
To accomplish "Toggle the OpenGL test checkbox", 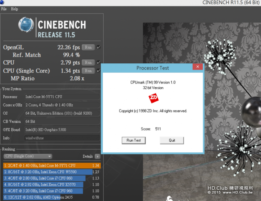I will pyautogui.click(x=99, y=47).
